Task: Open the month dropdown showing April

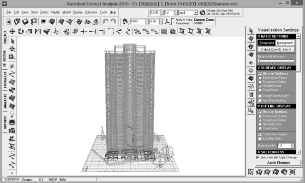Action: point(196,12)
